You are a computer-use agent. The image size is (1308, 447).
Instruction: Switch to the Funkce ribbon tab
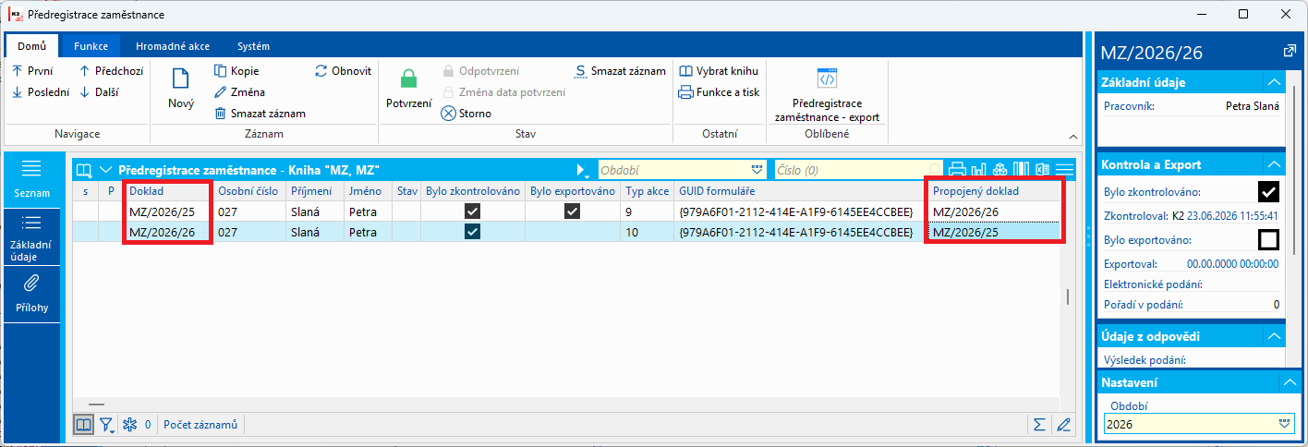click(91, 46)
